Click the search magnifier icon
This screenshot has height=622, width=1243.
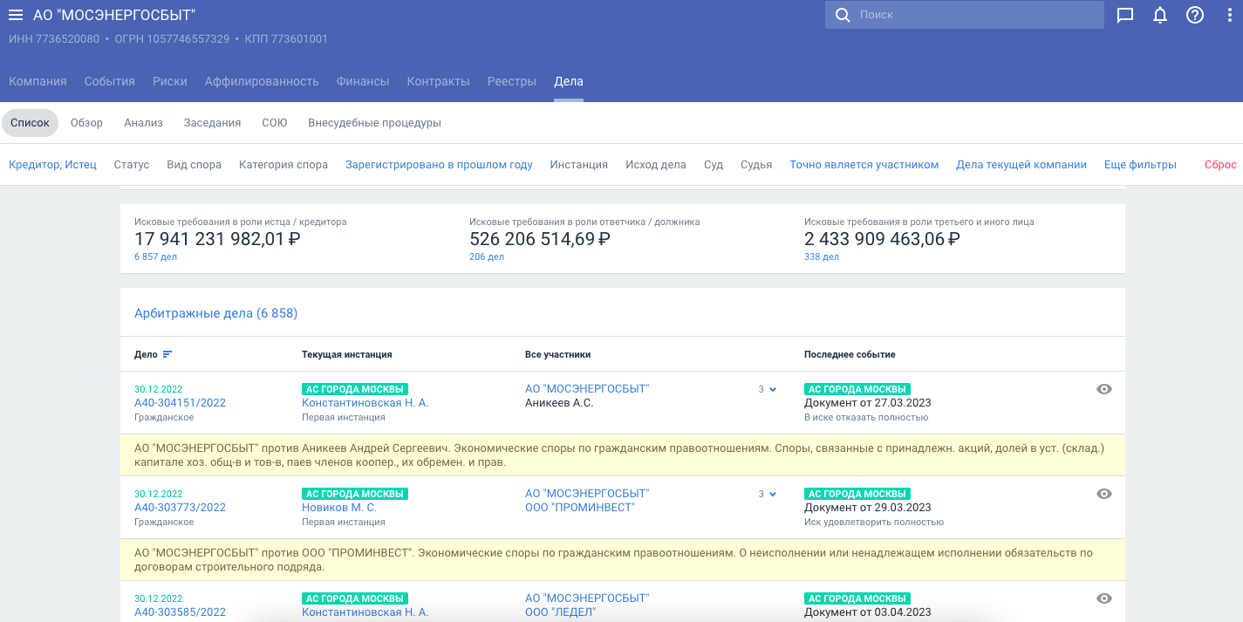pyautogui.click(x=843, y=15)
